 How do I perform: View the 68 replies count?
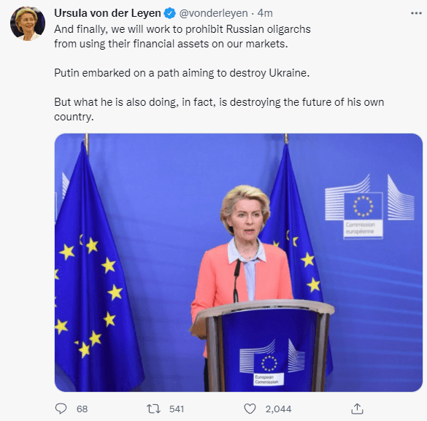pyautogui.click(x=82, y=409)
